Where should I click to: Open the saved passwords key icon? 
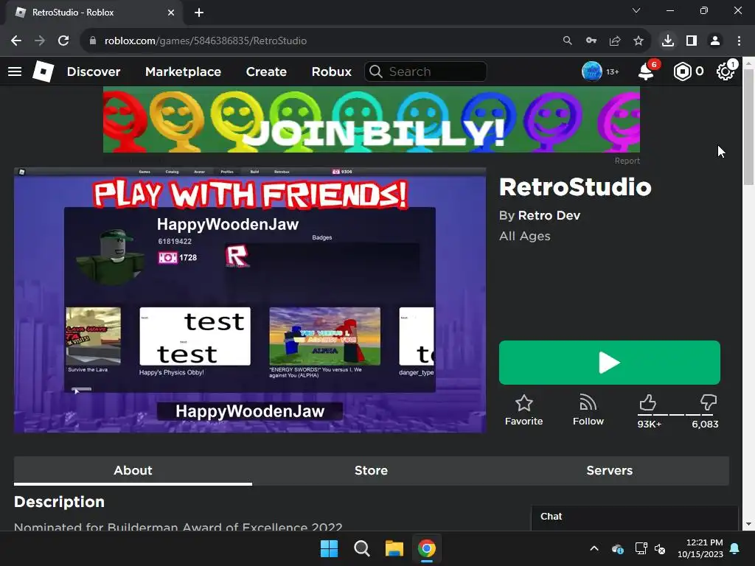(x=591, y=41)
